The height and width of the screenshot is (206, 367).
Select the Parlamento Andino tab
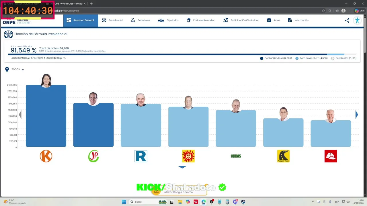[201, 20]
